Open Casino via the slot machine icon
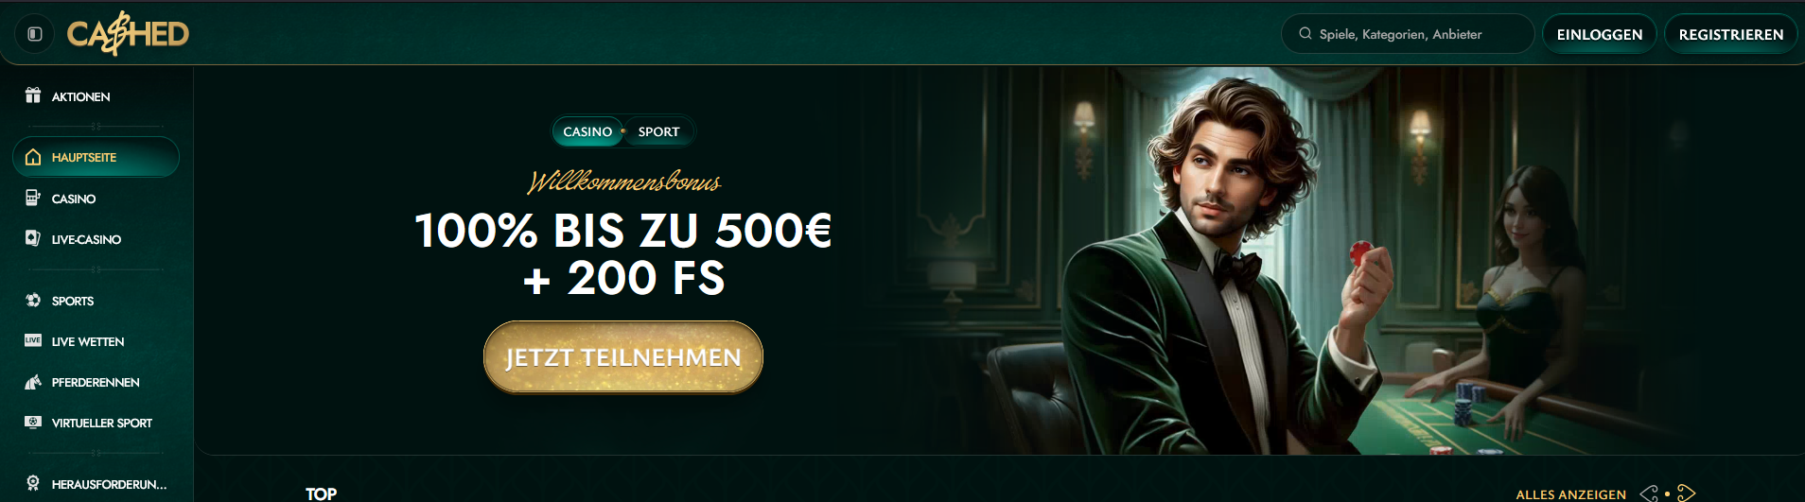 33,198
